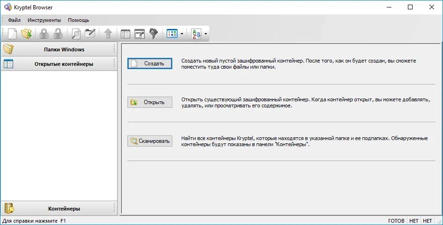The height and width of the screenshot is (225, 443).
Task: Click the edit pencil toolbar icon
Action: 90,34
